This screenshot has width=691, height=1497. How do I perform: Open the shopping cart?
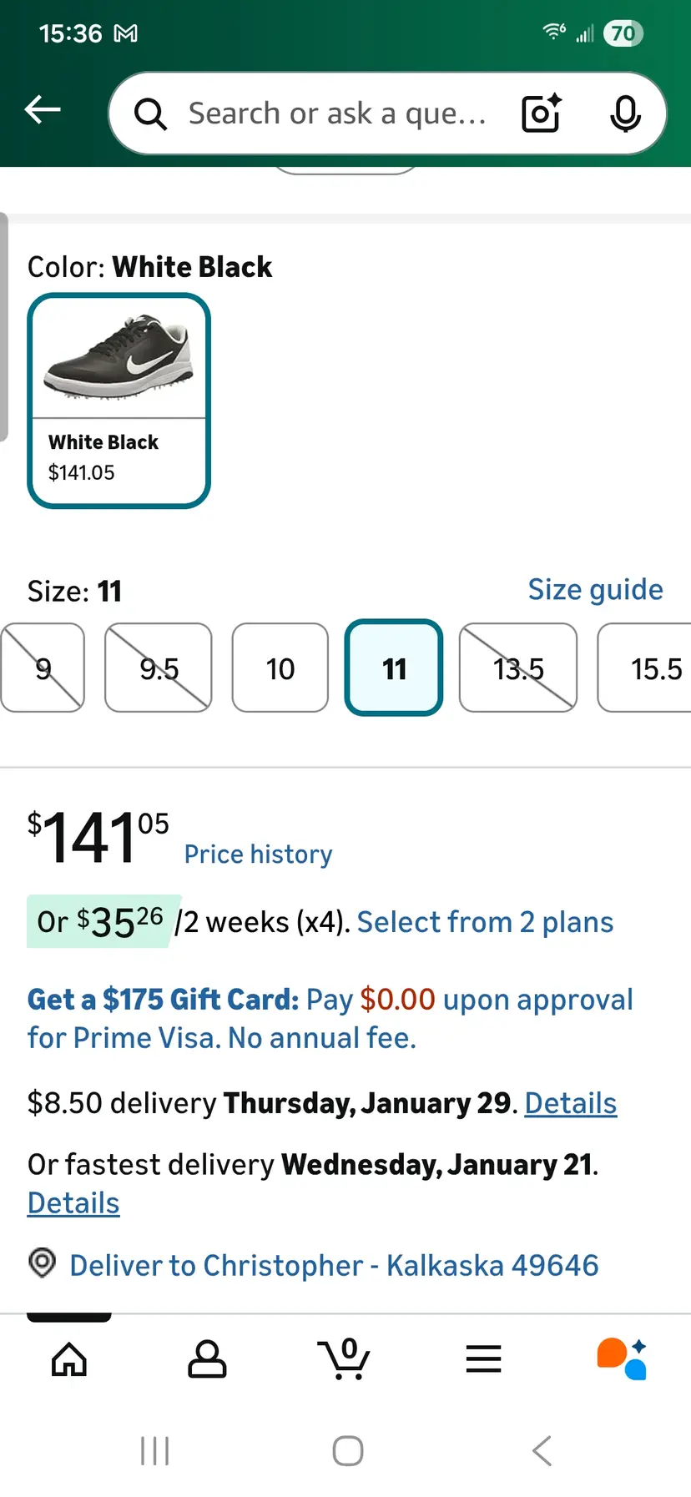tap(345, 1359)
